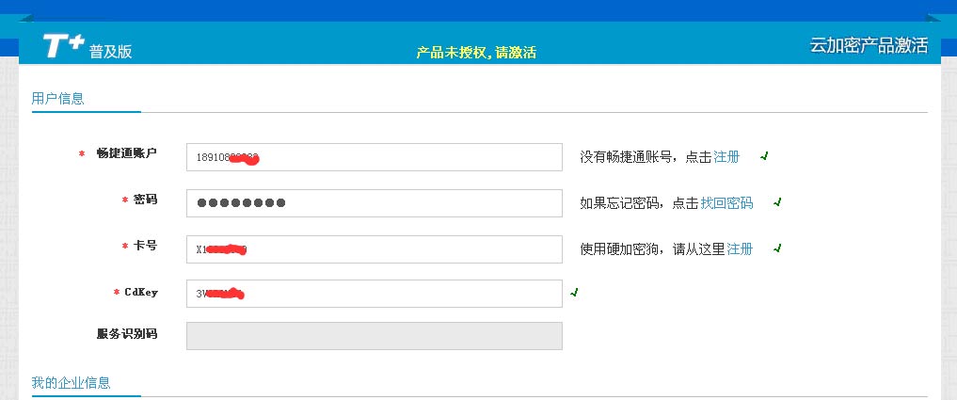Image resolution: width=957 pixels, height=400 pixels.
Task: Click the 云加密产品激活 page title
Action: click(x=869, y=45)
